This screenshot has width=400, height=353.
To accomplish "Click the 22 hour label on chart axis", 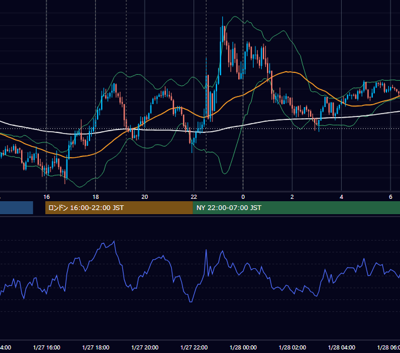I will pyautogui.click(x=194, y=197).
